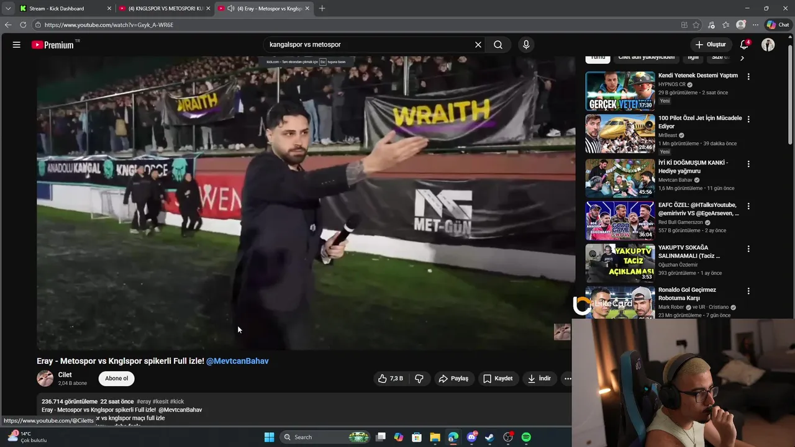795x447 pixels.
Task: Open MrBeast 100 Pilot video thumbnail
Action: (620, 133)
